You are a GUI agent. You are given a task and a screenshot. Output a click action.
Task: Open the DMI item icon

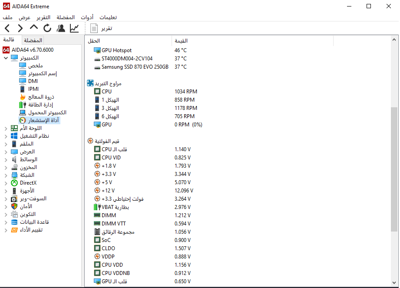pyautogui.click(x=23, y=81)
